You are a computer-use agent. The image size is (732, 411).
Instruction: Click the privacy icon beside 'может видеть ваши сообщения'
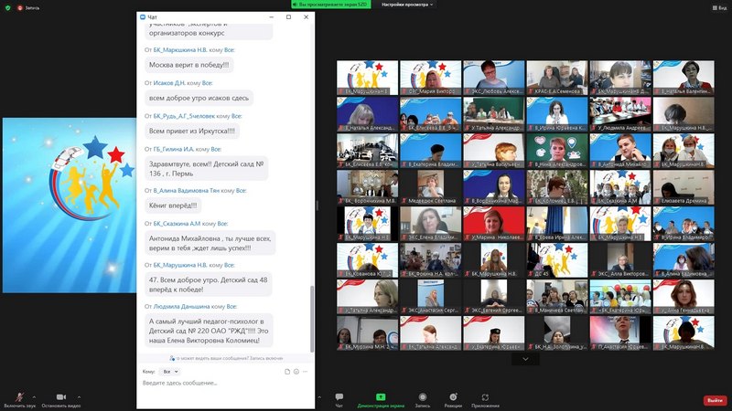click(172, 358)
